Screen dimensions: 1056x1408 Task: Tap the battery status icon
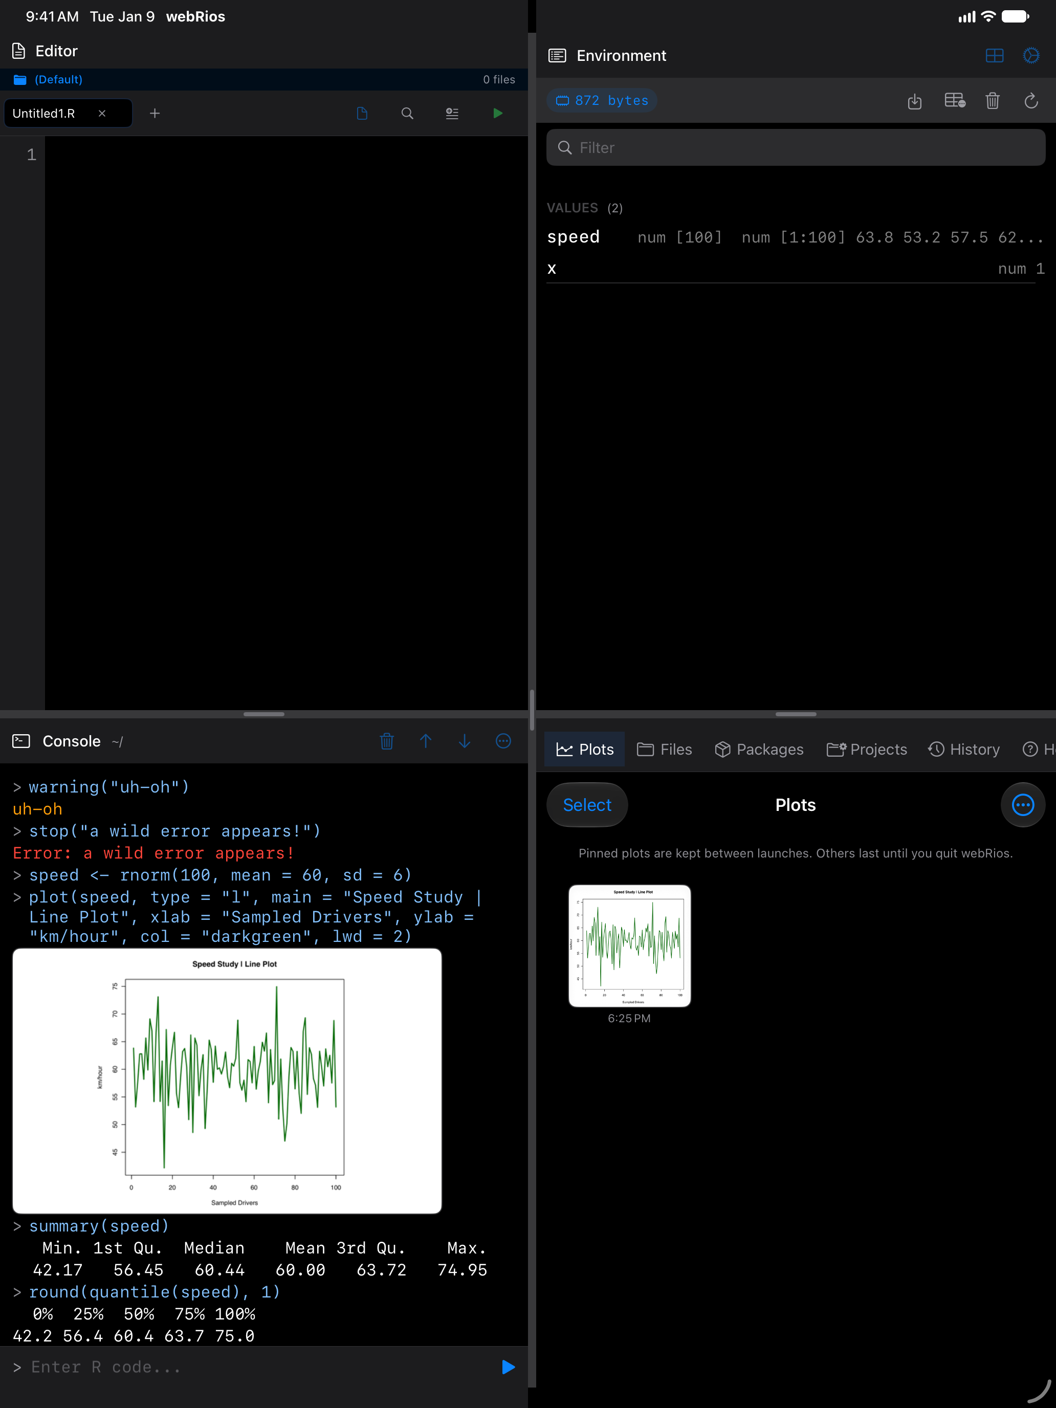click(1015, 16)
